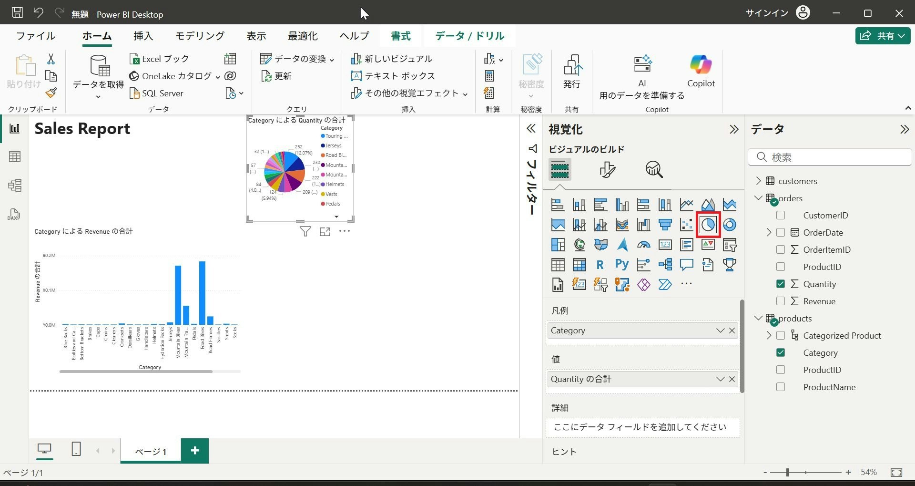Switch to Table view in left sidebar
This screenshot has width=915, height=486.
point(15,157)
